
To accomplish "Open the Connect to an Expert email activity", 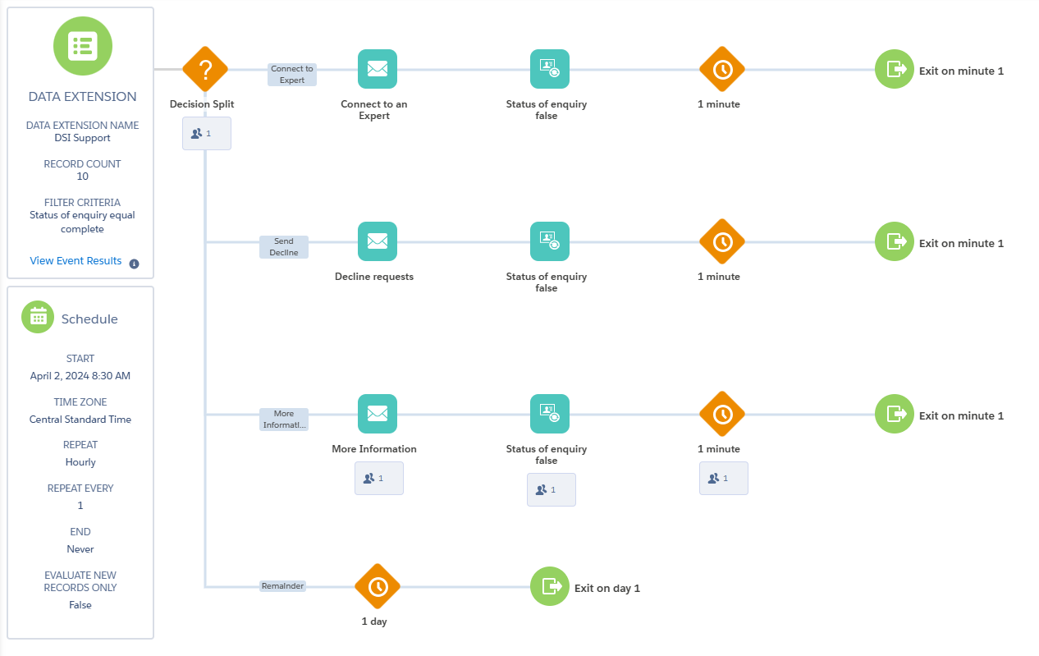I will tap(378, 70).
